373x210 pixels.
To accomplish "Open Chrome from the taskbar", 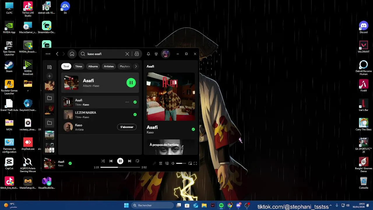I will coord(230,205).
